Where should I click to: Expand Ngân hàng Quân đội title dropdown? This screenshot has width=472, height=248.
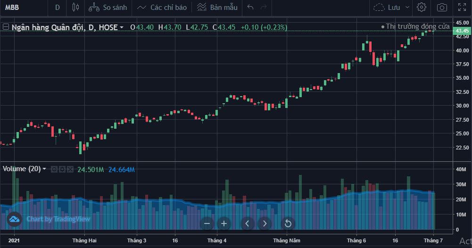(122, 28)
